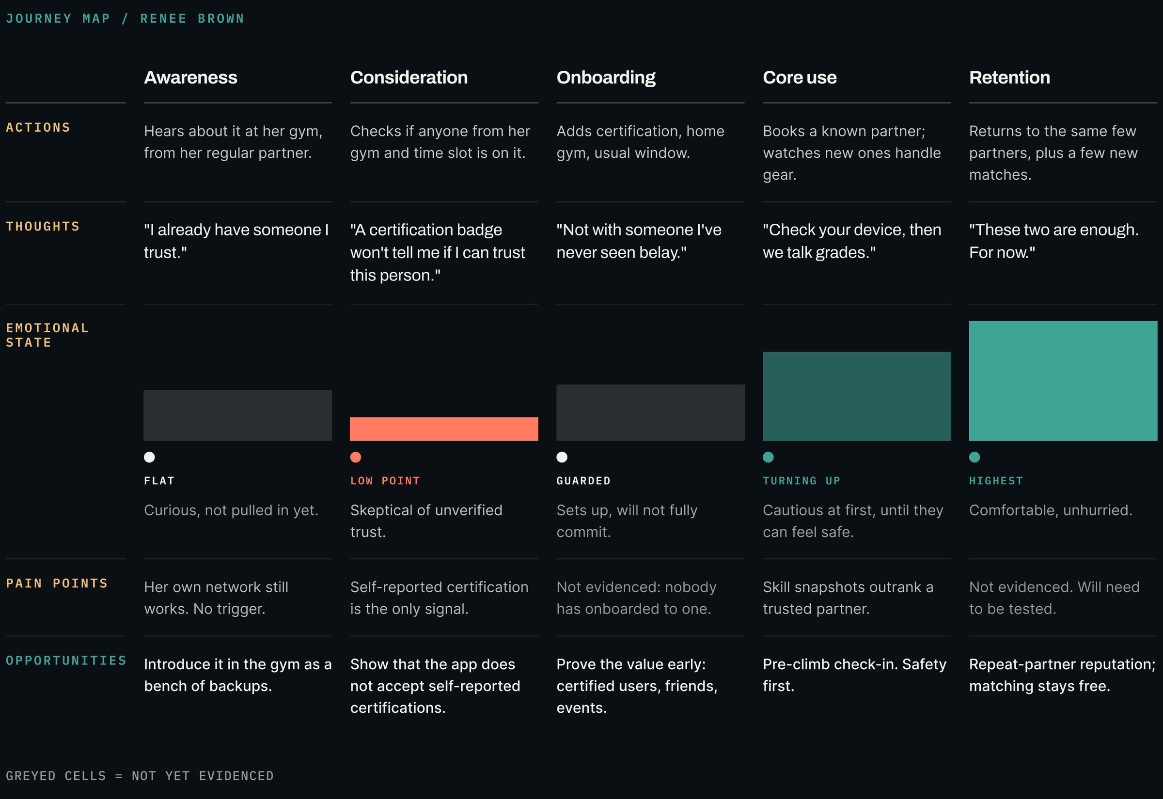Click "Not evidenced. Will need to be tested." cell
This screenshot has height=799, width=1163.
(x=1054, y=598)
